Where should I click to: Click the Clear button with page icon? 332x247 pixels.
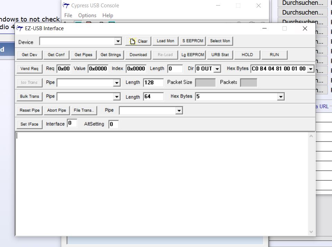138,41
